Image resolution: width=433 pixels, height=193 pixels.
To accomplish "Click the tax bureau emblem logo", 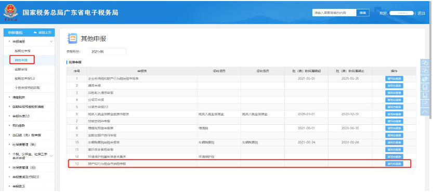I will [10, 12].
